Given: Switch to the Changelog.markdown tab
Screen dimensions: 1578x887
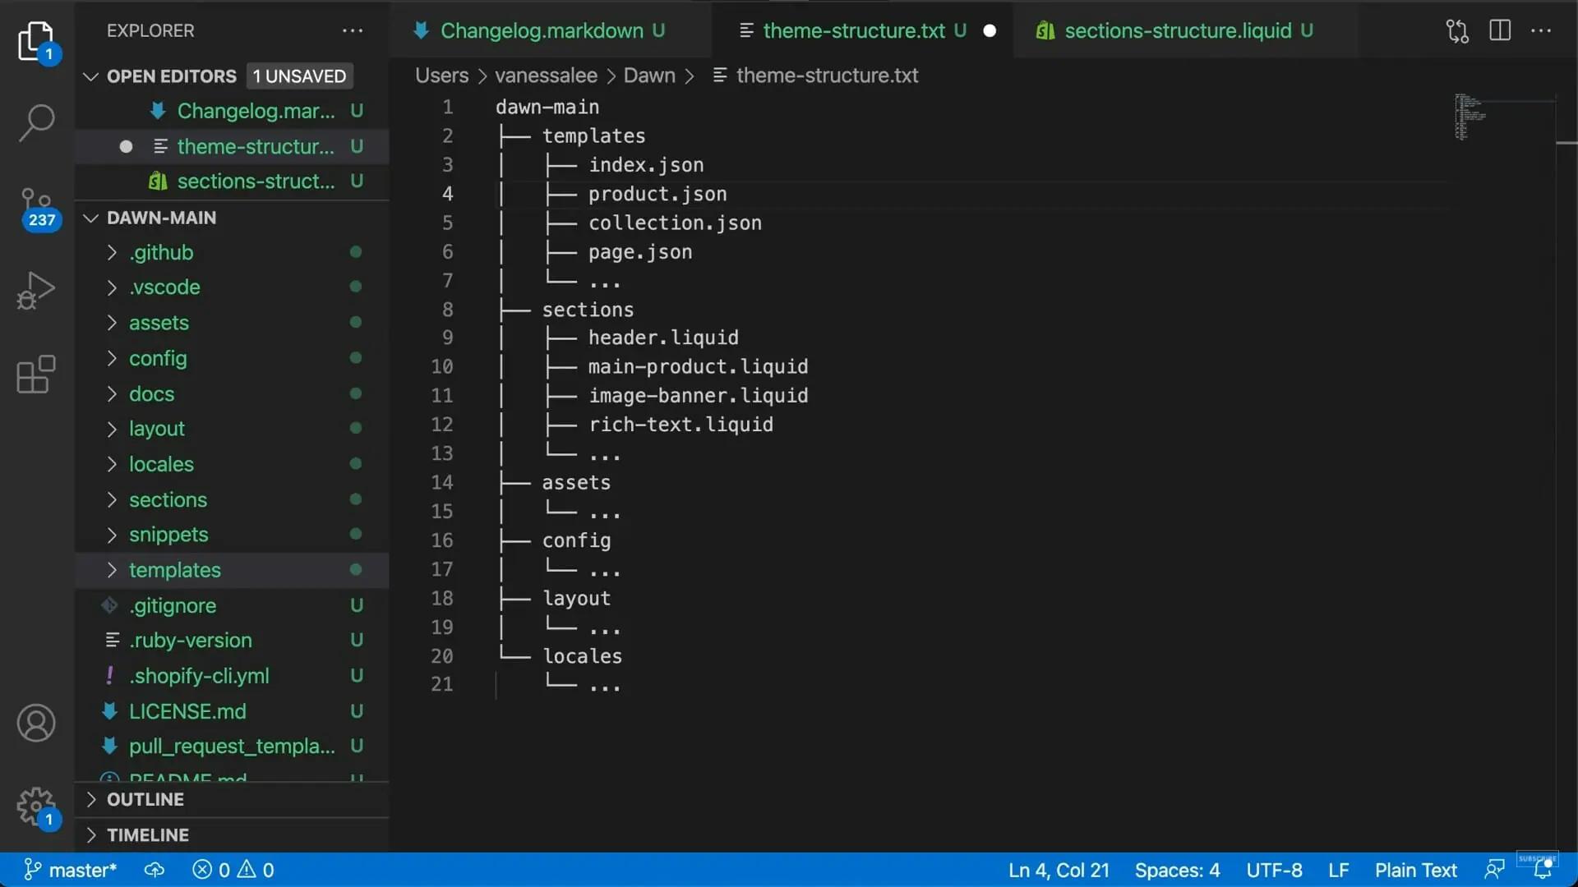Looking at the screenshot, I should [x=541, y=31].
